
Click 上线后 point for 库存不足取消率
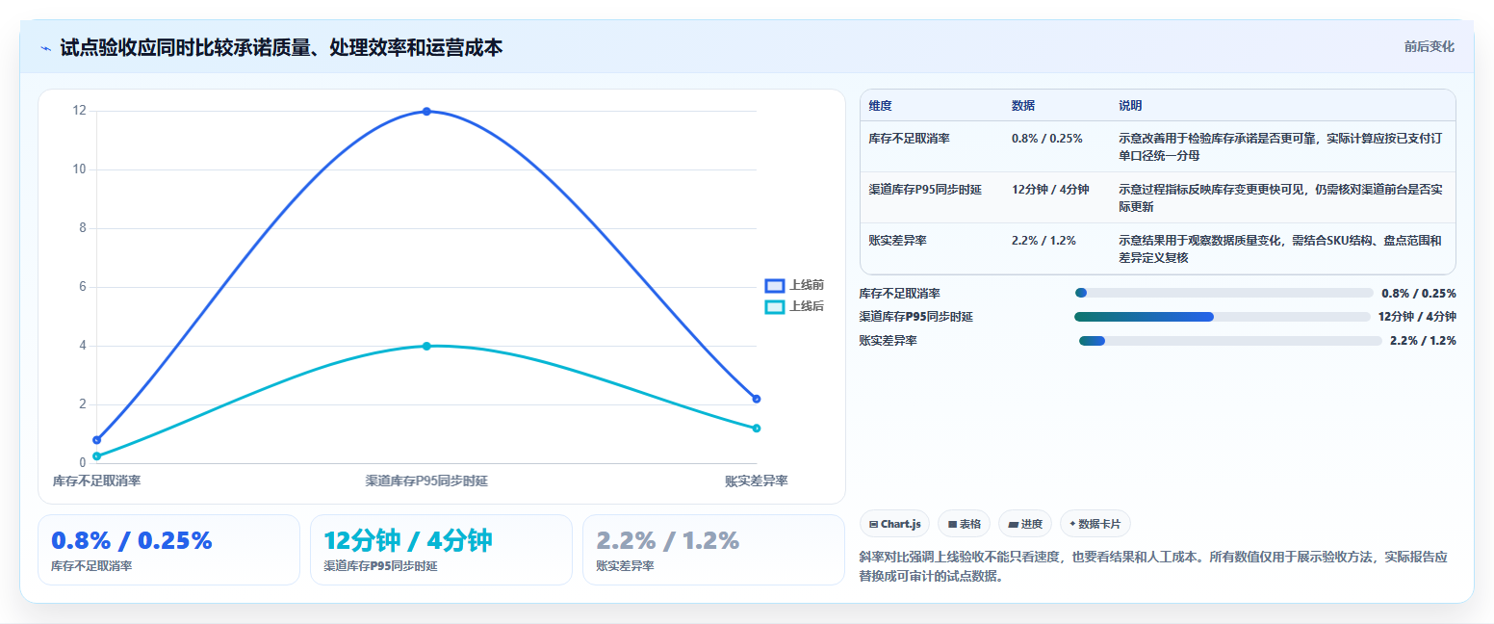point(96,456)
